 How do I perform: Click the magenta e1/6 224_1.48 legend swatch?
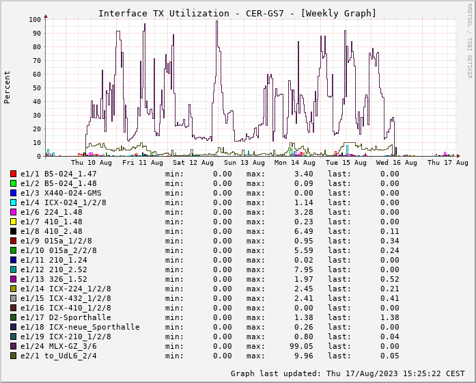[x=14, y=213]
